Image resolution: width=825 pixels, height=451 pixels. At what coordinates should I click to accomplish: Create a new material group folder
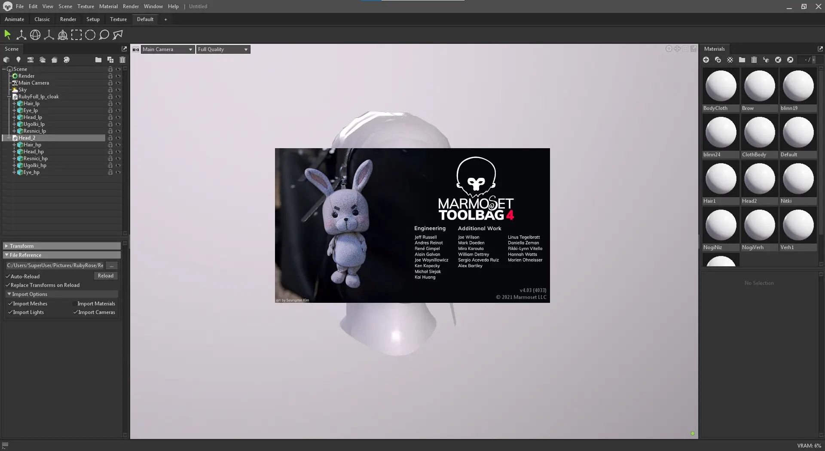click(742, 60)
